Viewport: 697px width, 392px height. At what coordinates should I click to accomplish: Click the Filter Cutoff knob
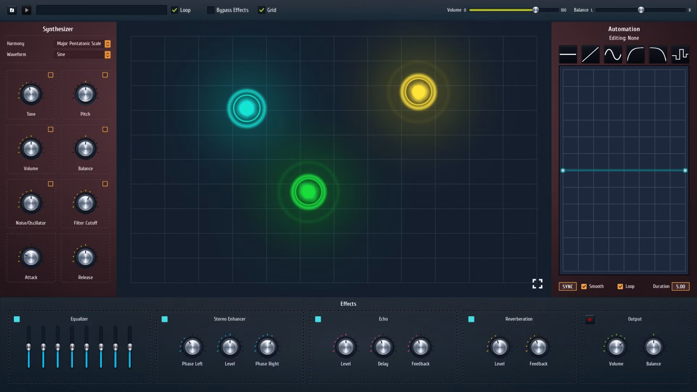(x=85, y=203)
